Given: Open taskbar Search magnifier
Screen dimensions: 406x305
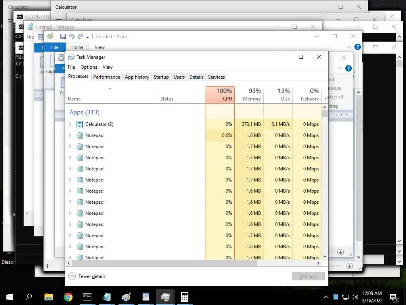Looking at the screenshot, I should pyautogui.click(x=29, y=297).
